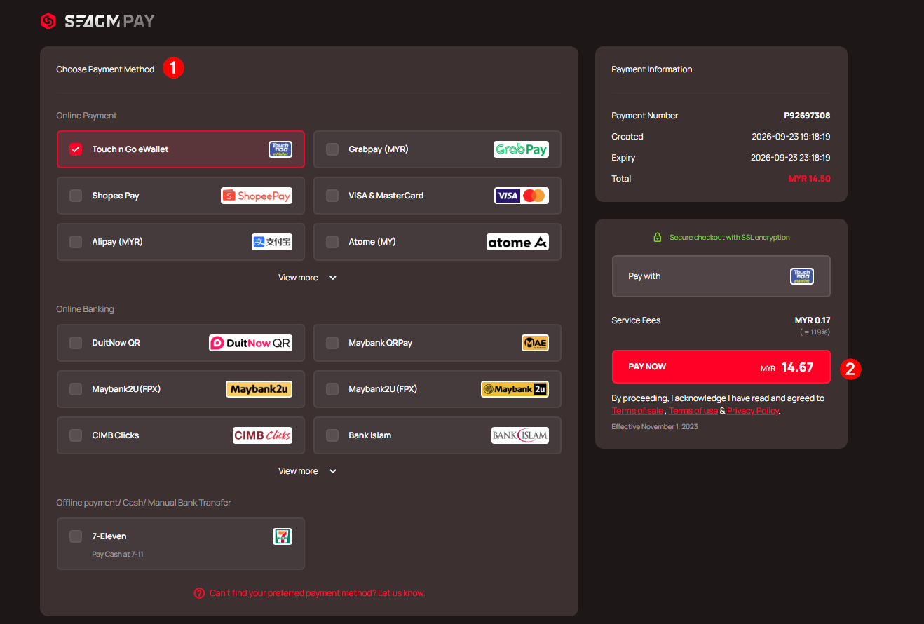Click the SEAGM Pay logo
This screenshot has width=924, height=624.
click(x=97, y=22)
